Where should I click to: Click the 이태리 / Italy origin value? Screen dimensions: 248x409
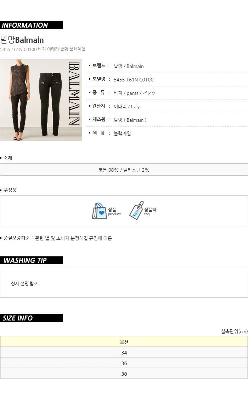(x=126, y=107)
